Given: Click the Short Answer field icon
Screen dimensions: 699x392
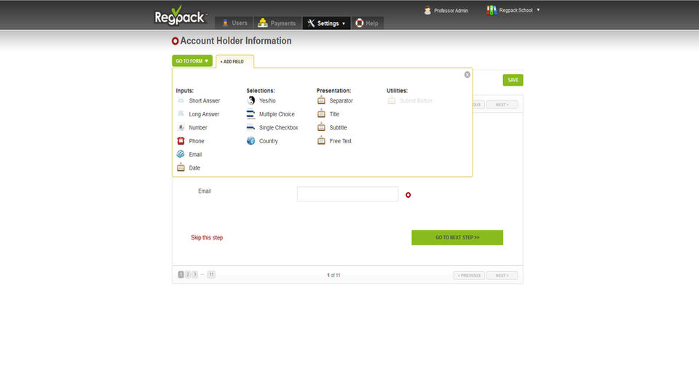Looking at the screenshot, I should click(181, 100).
